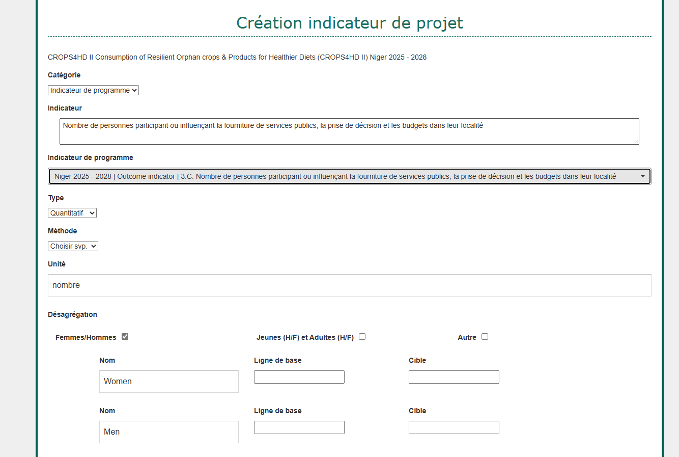This screenshot has height=457, width=679.
Task: Click the Ligne de base field for Women
Action: [299, 377]
